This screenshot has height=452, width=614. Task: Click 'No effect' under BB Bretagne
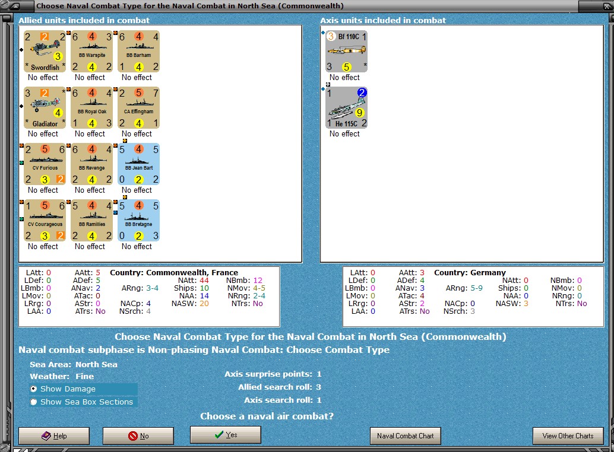(x=137, y=246)
